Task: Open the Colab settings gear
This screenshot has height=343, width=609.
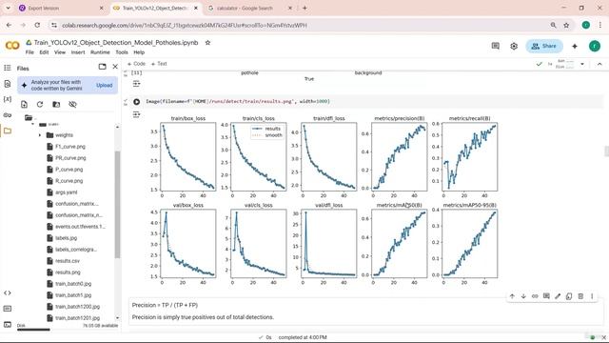Action: tap(514, 47)
